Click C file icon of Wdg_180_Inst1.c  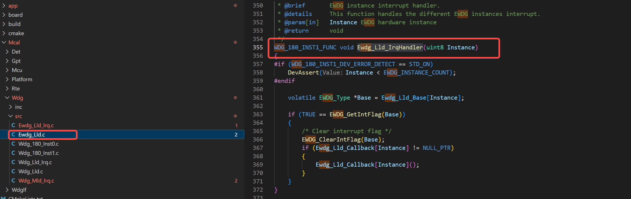pos(13,153)
